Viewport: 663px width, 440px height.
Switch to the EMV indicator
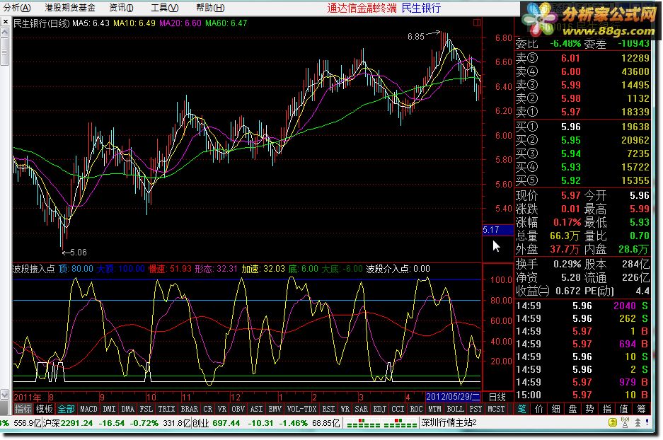point(275,409)
